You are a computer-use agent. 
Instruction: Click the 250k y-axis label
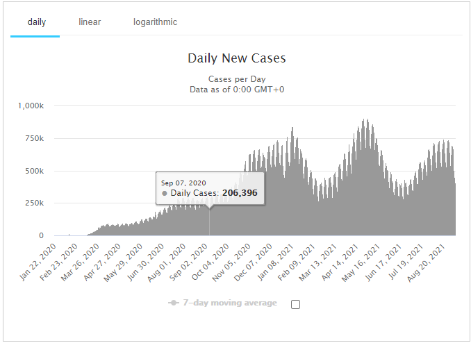35,203
